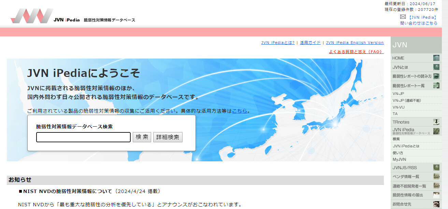Image resolution: width=448 pixels, height=209 pixels.
Task: Open the JVN iPedia English Version link
Action: coord(355,43)
